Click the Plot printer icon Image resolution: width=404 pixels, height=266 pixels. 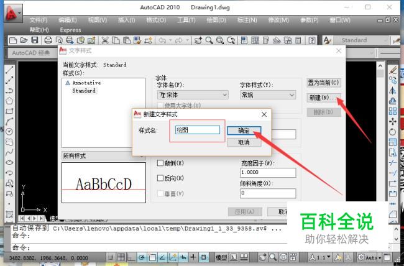click(48, 40)
